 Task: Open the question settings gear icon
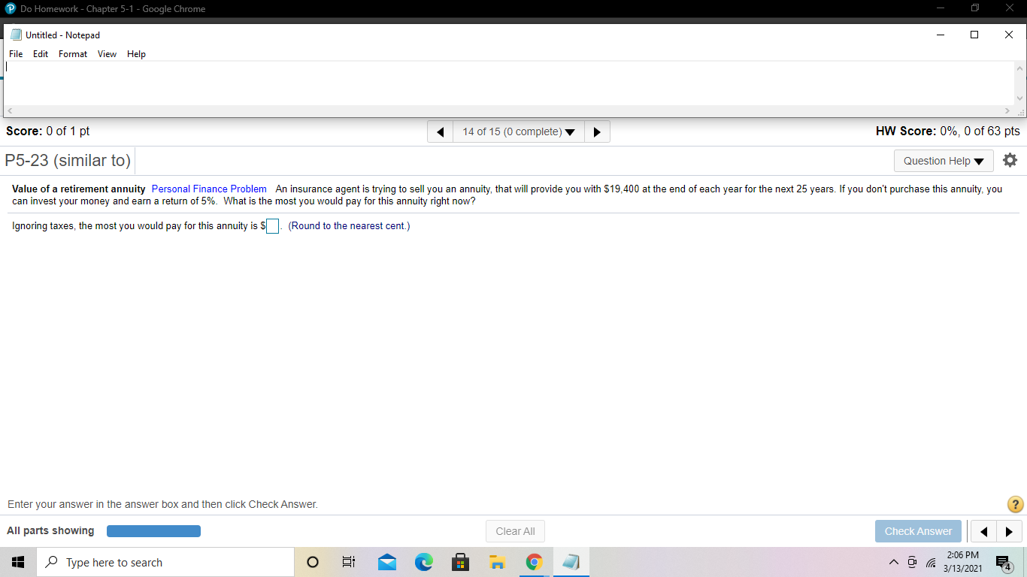click(1010, 159)
